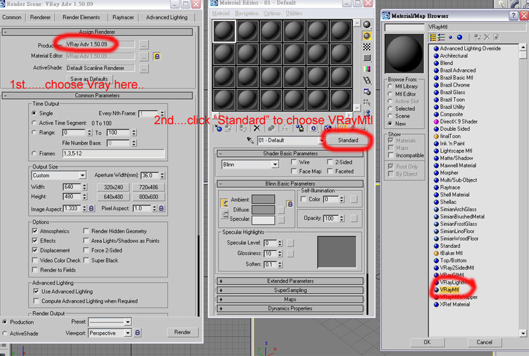Click the Diffuse color swatch

pos(263,209)
